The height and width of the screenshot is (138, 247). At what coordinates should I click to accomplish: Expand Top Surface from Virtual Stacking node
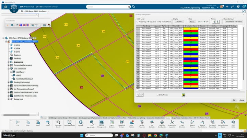(x=9, y=86)
